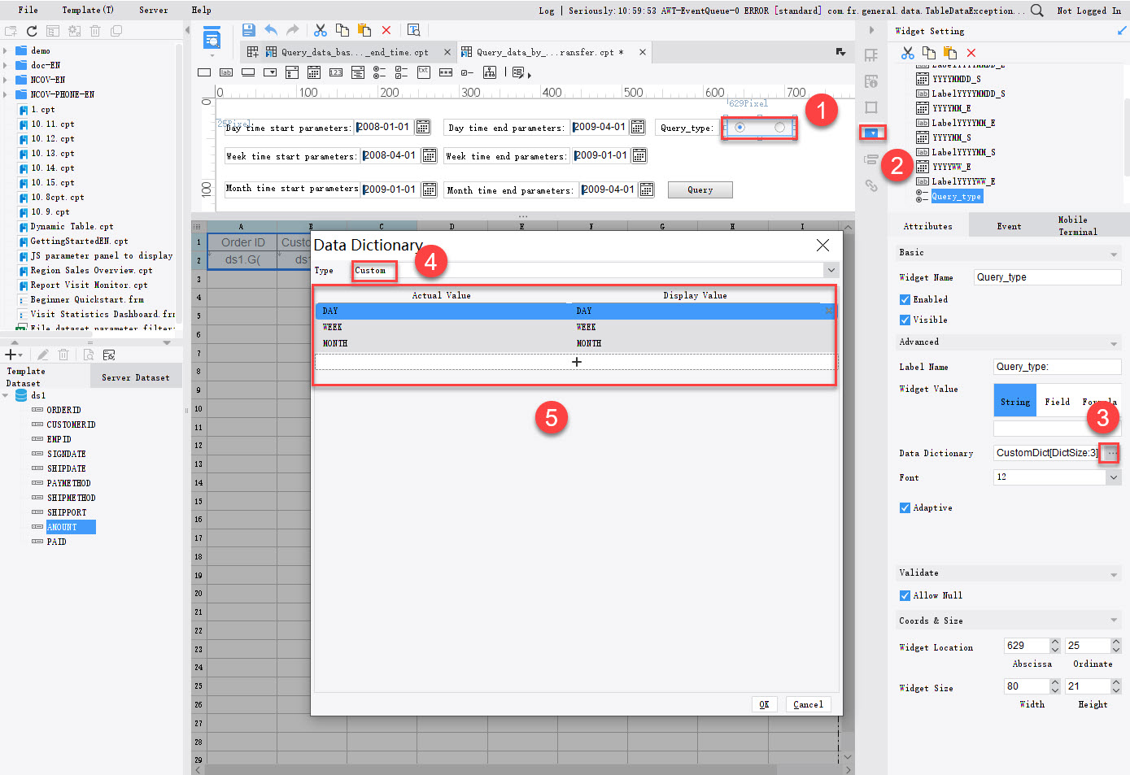Collapse the Advanced section

(x=1114, y=344)
